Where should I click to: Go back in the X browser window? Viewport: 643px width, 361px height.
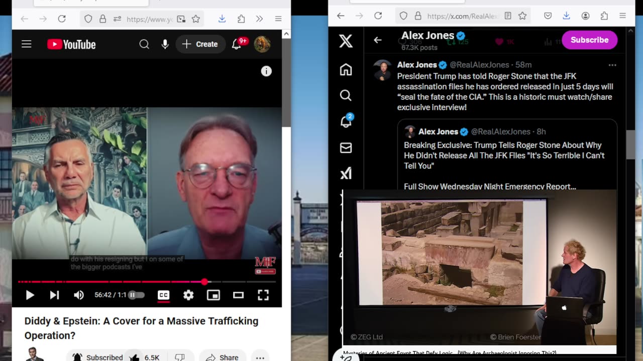click(341, 16)
